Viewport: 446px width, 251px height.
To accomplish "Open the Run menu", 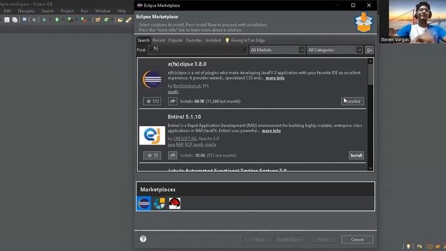I will click(x=84, y=11).
